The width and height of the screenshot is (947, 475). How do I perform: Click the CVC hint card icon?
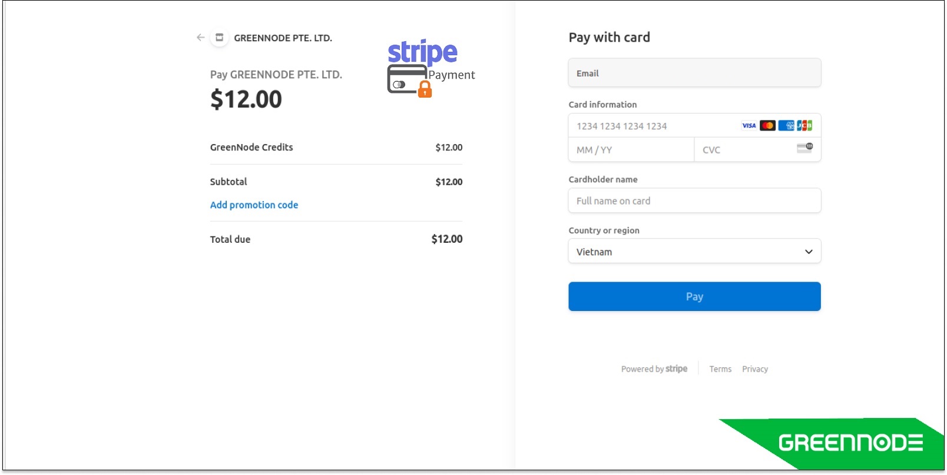804,148
